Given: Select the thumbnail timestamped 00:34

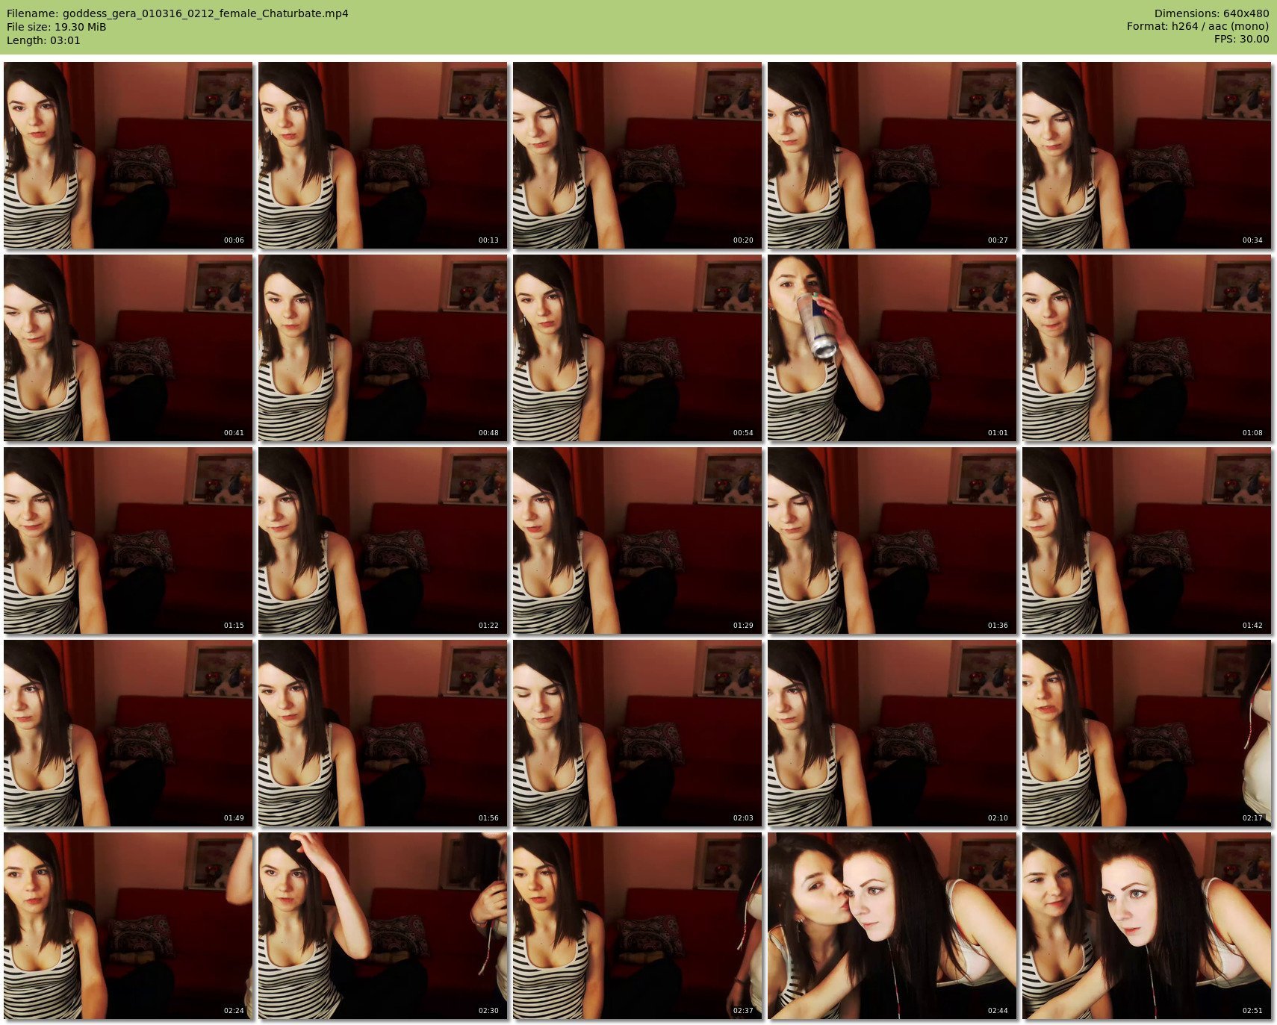Looking at the screenshot, I should (1147, 155).
